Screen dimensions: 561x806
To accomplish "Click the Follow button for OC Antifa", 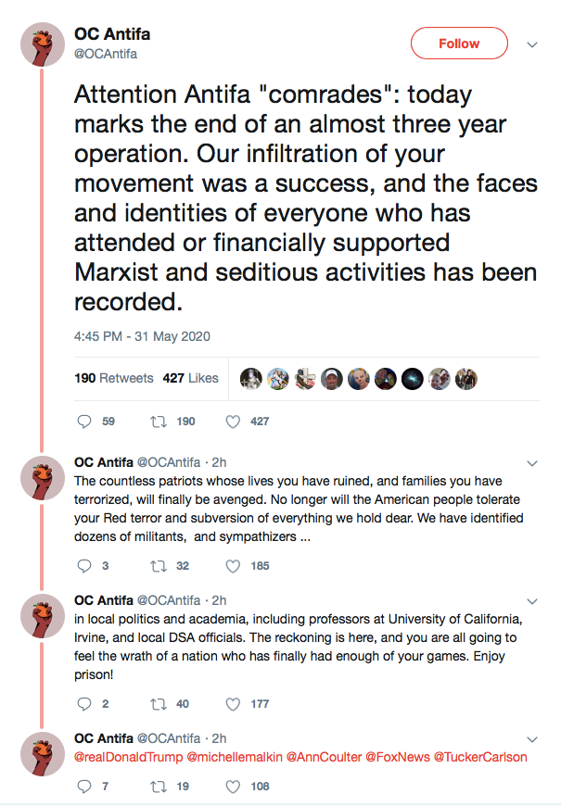I will (459, 44).
